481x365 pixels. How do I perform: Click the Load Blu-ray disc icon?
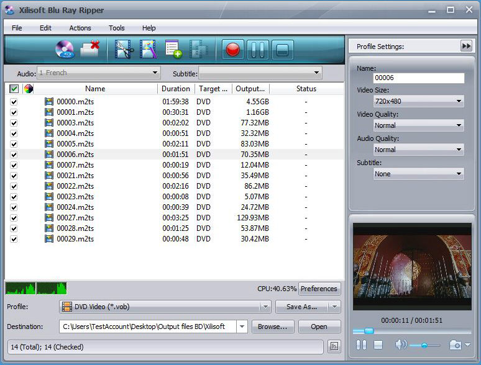[65, 49]
